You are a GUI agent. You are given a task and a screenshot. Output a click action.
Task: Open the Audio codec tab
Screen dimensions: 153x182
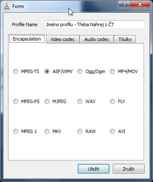coord(96,39)
